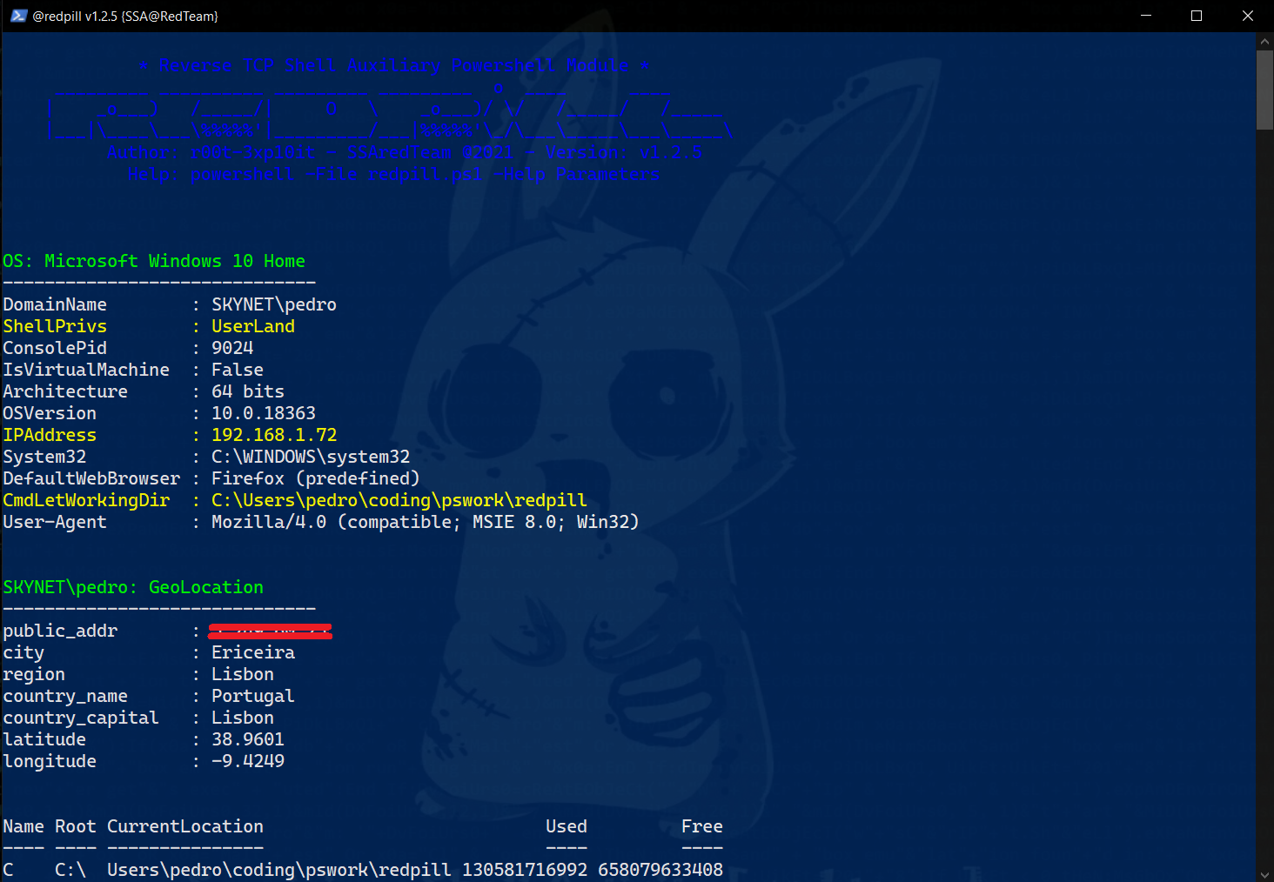Image resolution: width=1274 pixels, height=882 pixels.
Task: Click the 'Reverse TCP Shell Auxiliary' banner line
Action: (394, 65)
